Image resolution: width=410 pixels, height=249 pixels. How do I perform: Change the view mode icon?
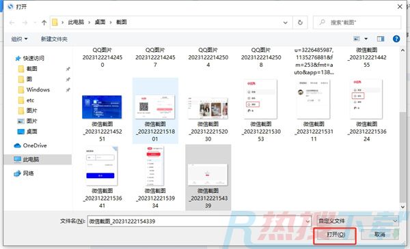point(357,39)
